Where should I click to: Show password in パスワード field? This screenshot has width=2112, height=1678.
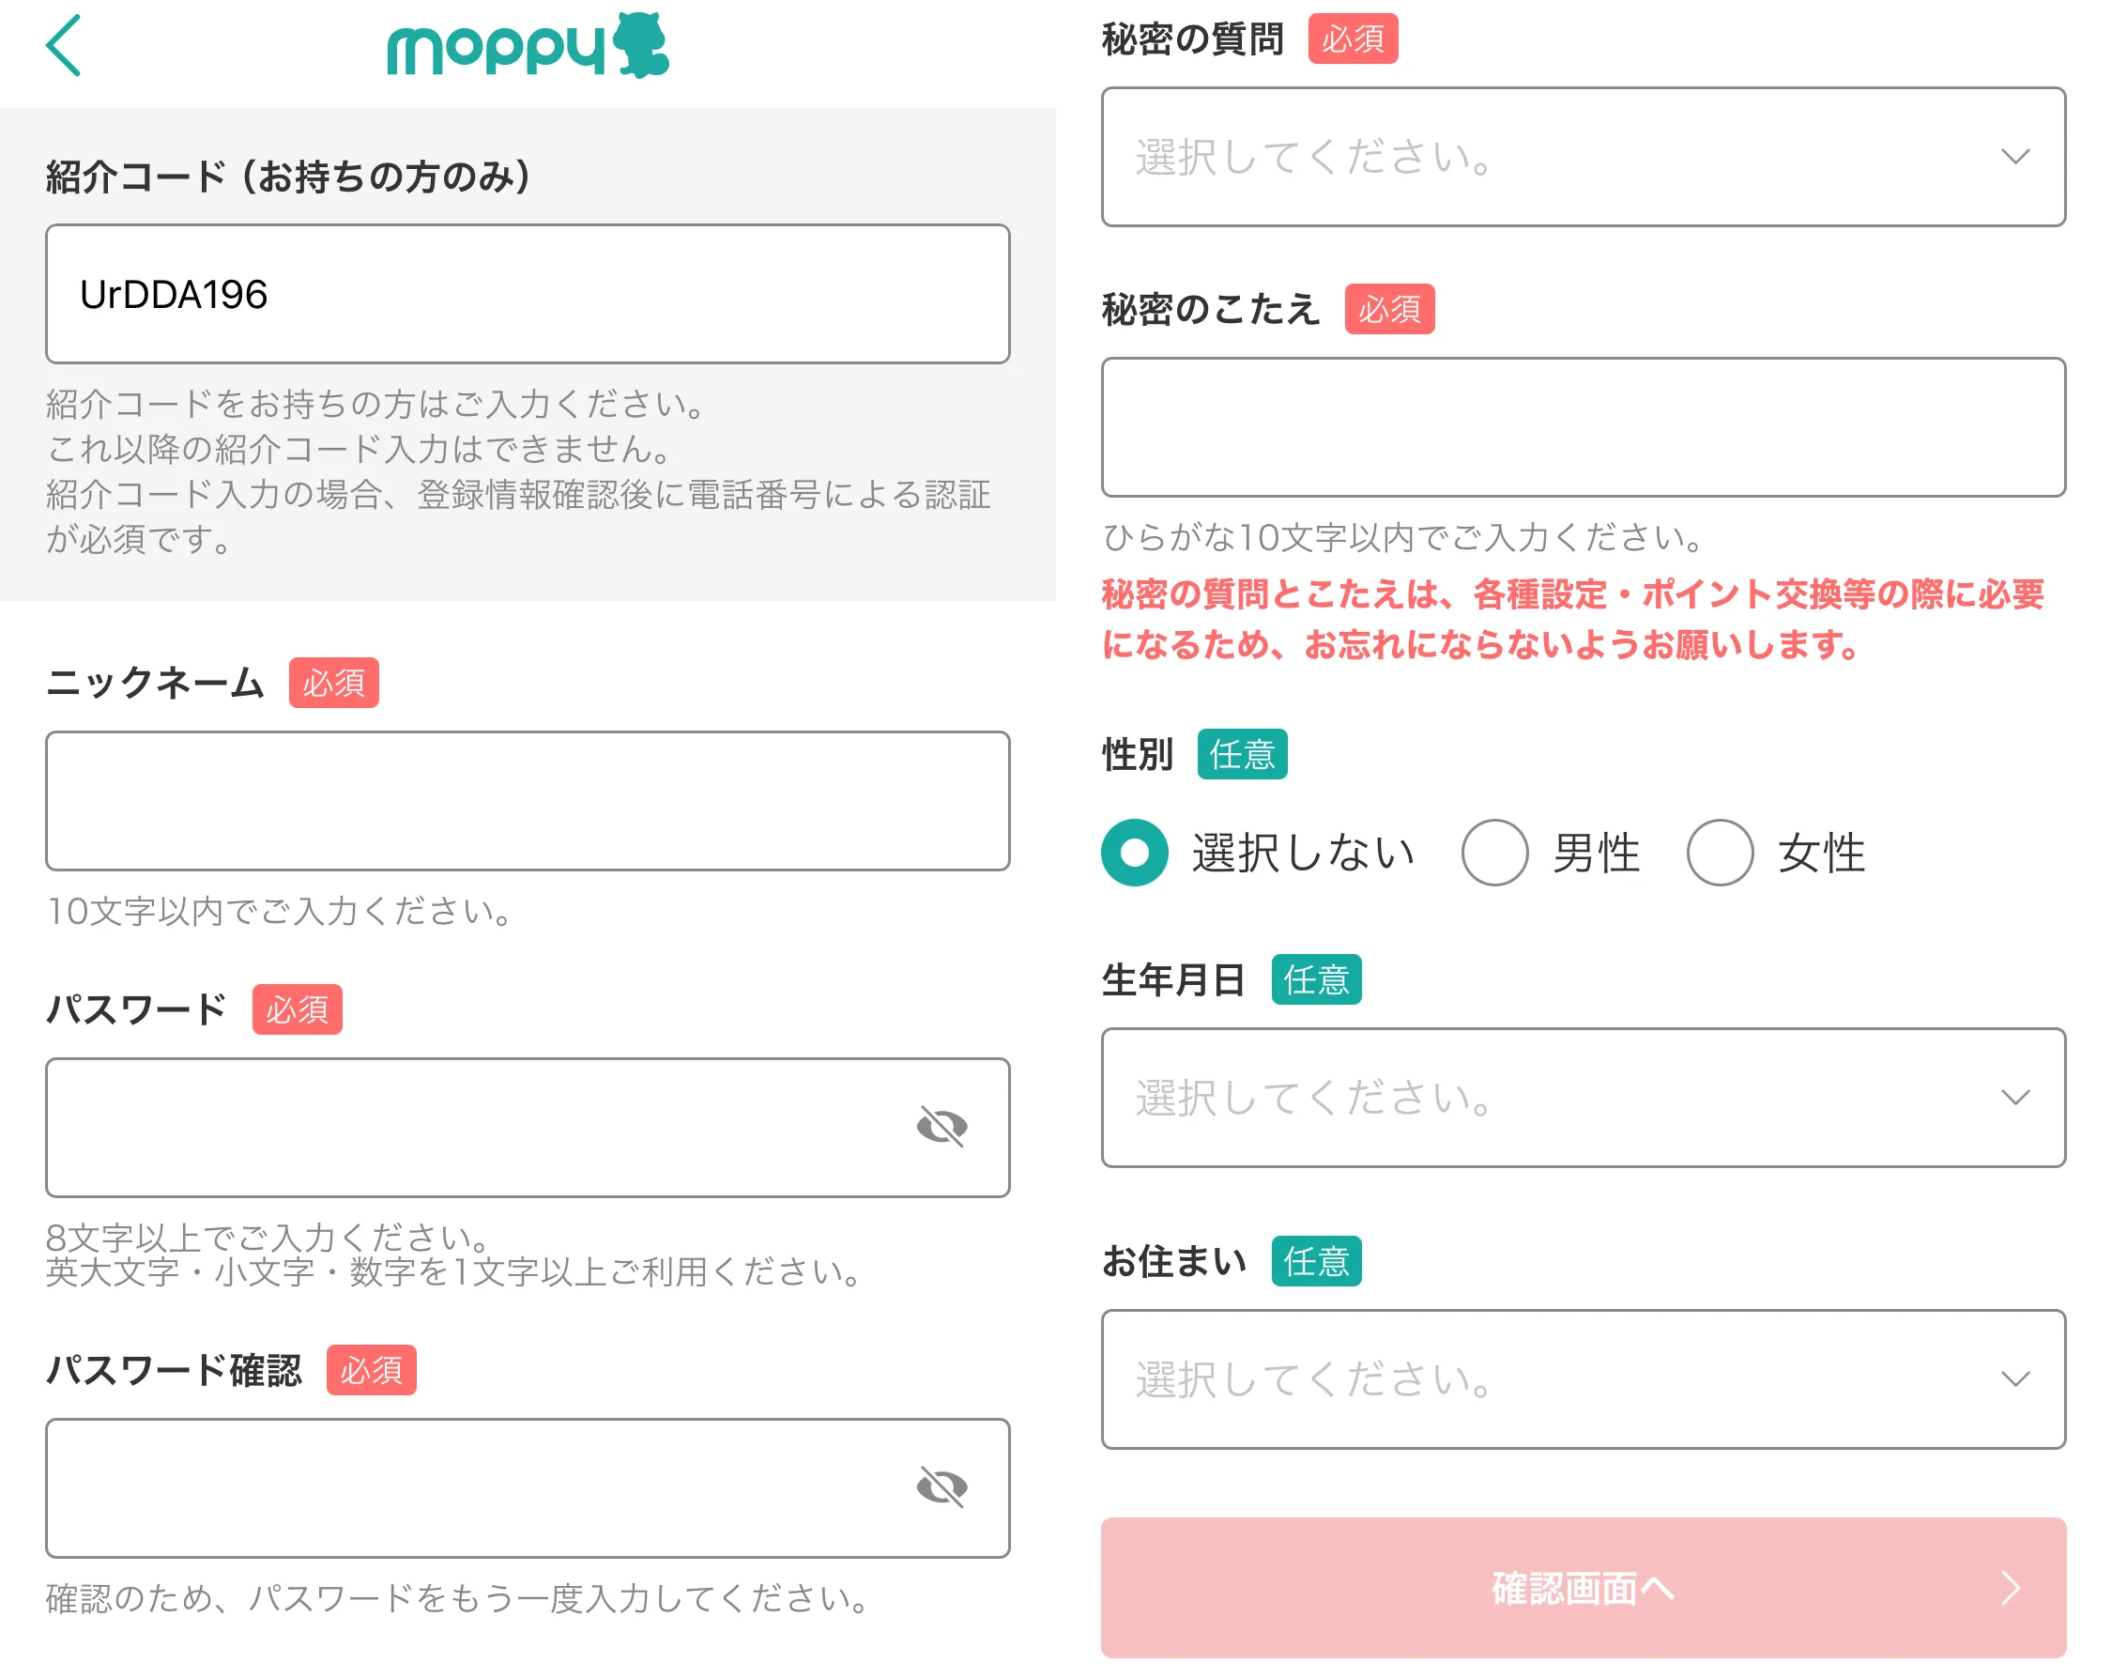(941, 1126)
